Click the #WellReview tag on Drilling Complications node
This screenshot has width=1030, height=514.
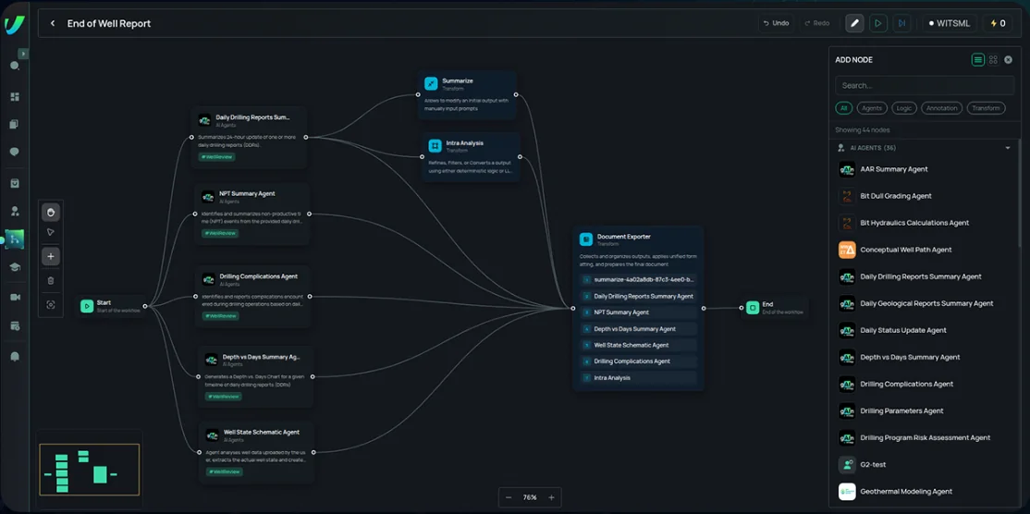point(221,316)
